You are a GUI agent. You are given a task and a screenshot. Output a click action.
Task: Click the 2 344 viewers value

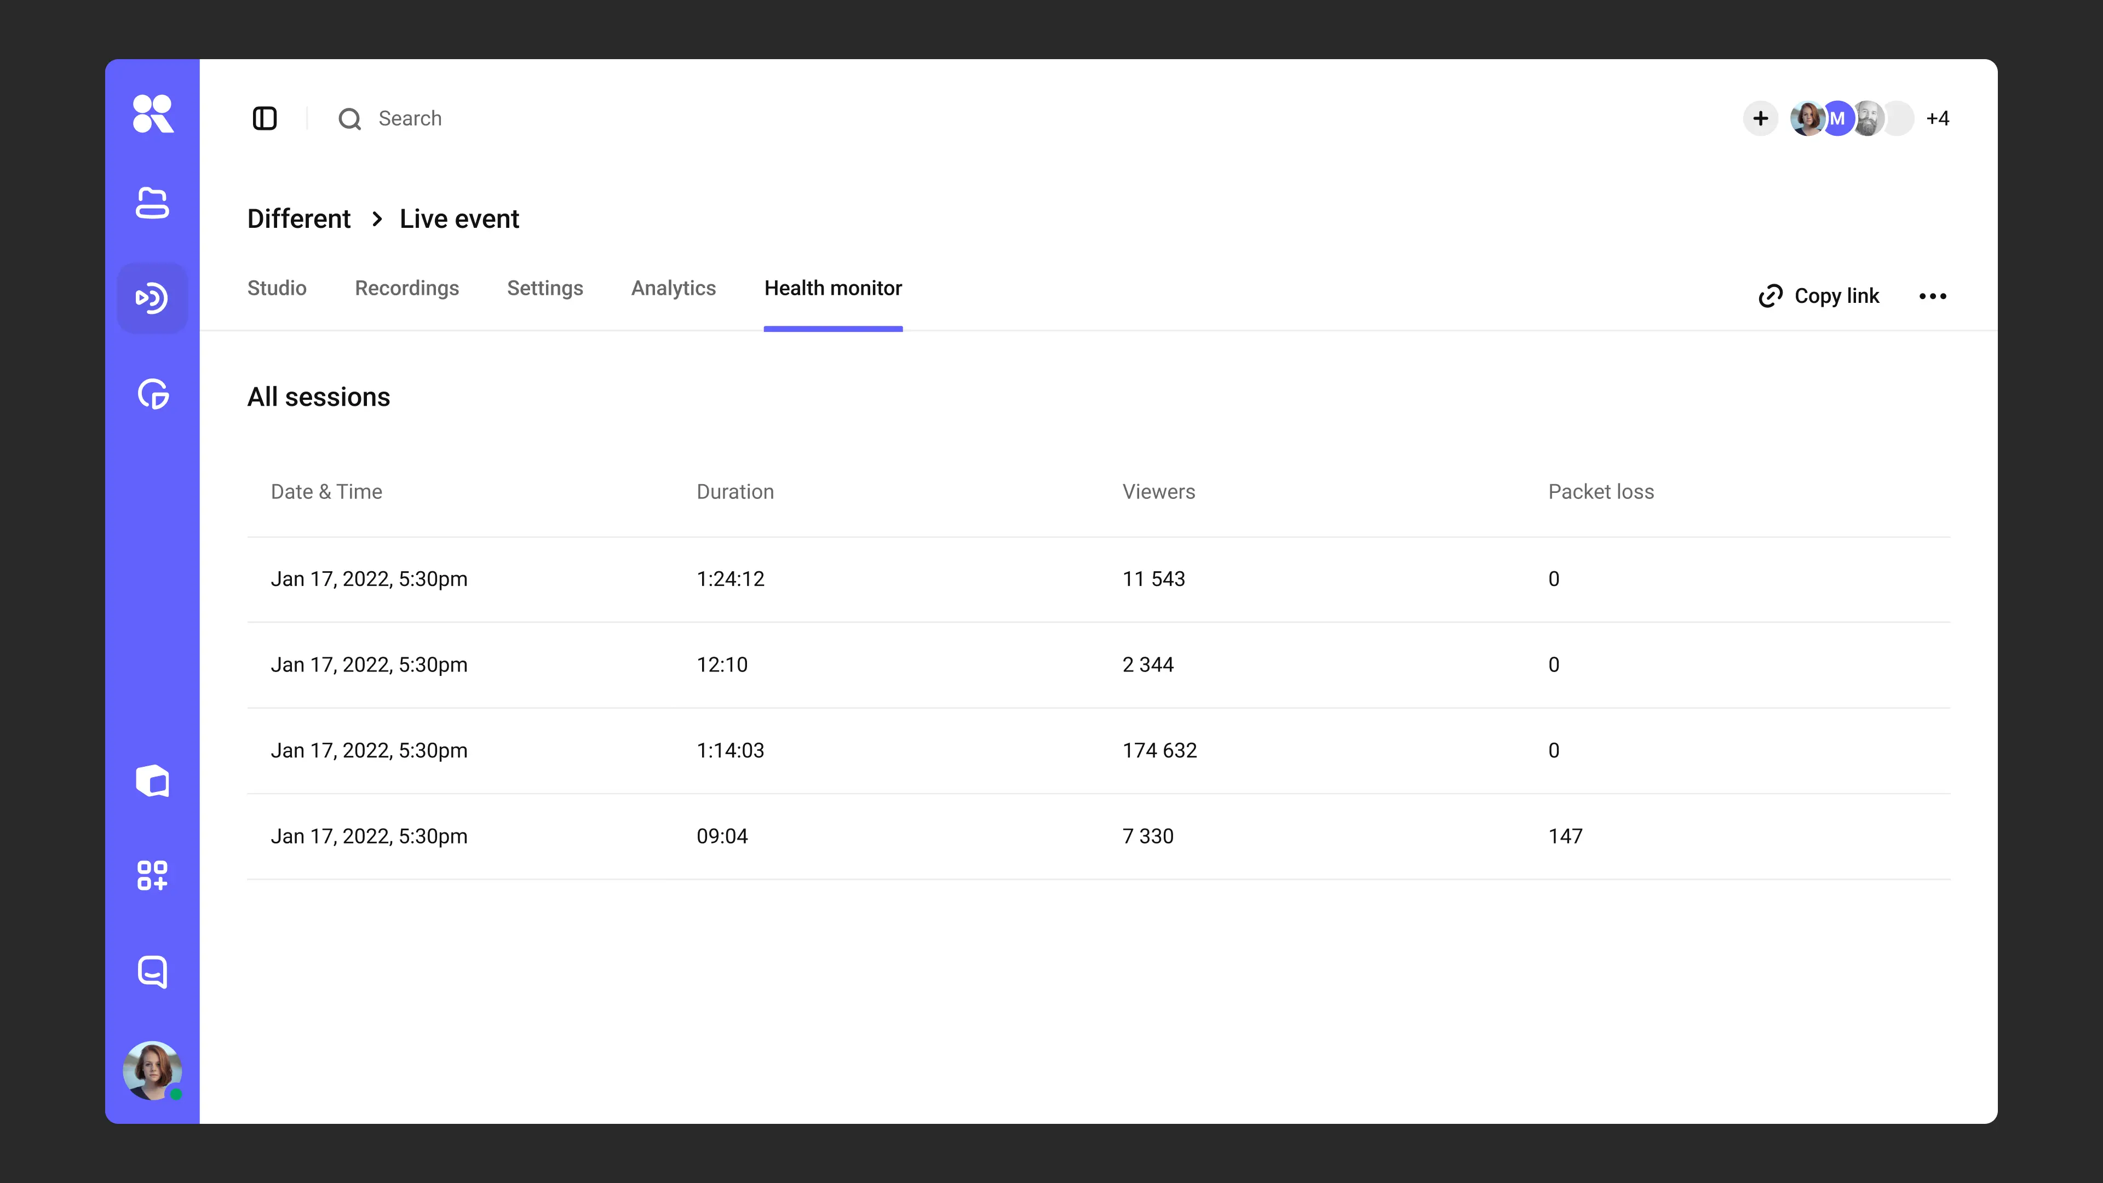pos(1148,664)
